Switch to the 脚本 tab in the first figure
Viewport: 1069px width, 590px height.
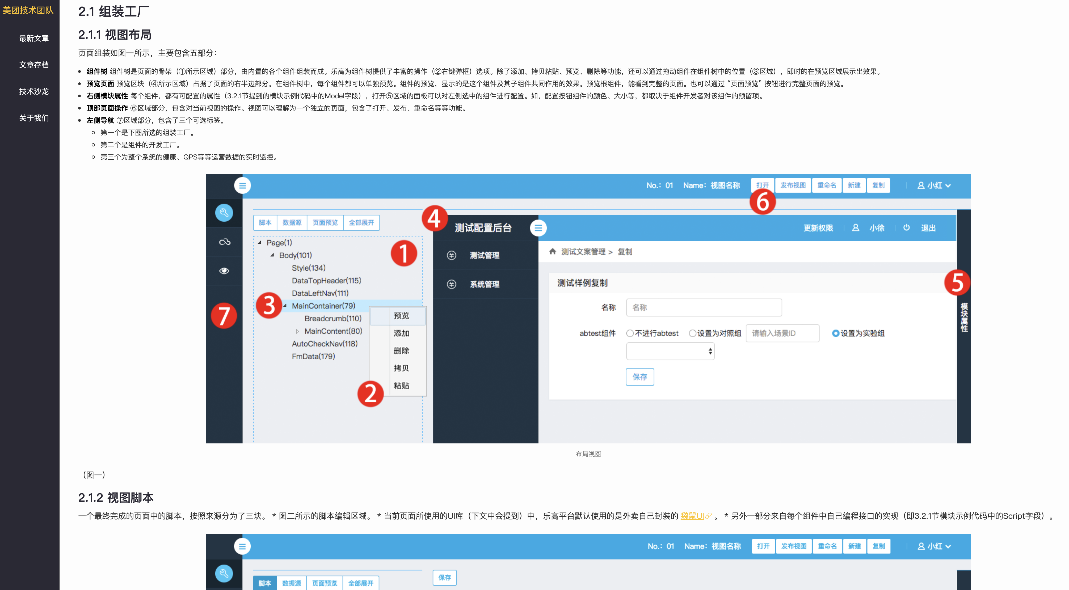tap(265, 222)
